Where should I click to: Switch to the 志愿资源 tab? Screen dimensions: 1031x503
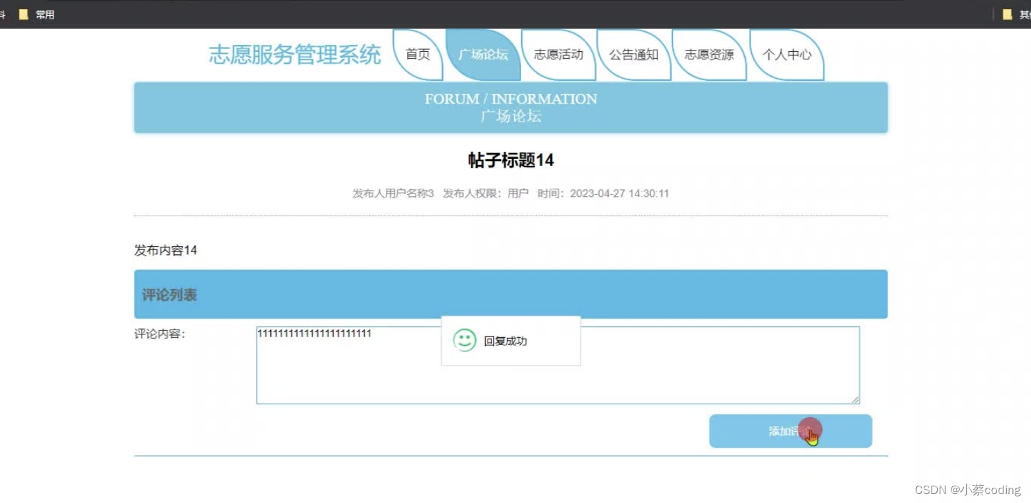click(x=709, y=55)
